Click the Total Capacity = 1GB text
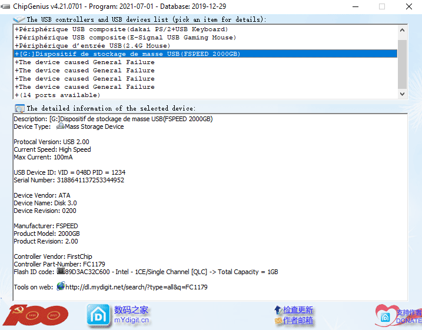The width and height of the screenshot is (422, 330). (x=248, y=272)
